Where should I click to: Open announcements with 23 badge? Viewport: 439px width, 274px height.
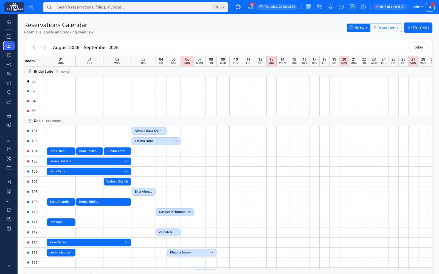[x=250, y=7]
